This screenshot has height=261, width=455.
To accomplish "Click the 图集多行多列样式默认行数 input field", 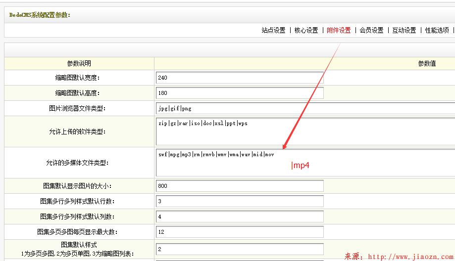I will 239,201.
